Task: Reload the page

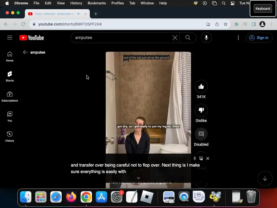Action: tap(23, 24)
